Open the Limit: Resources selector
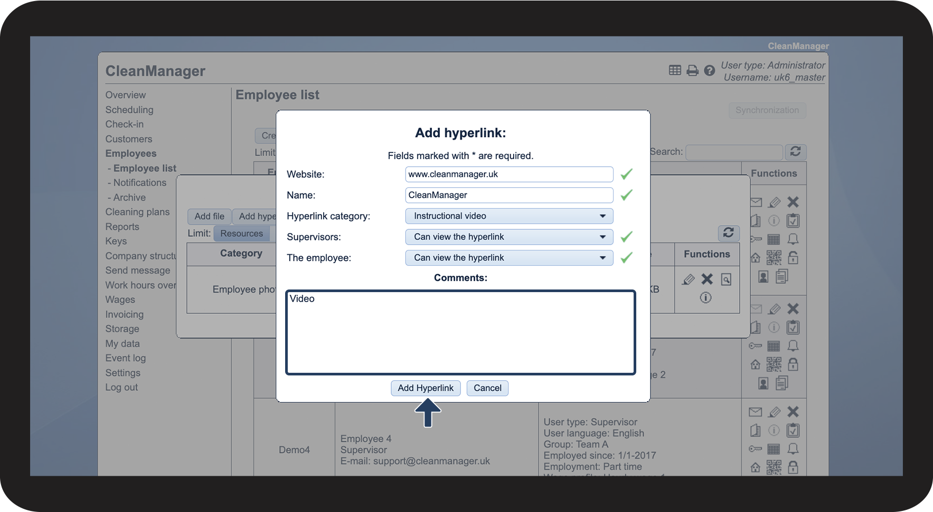The width and height of the screenshot is (933, 512). [242, 234]
